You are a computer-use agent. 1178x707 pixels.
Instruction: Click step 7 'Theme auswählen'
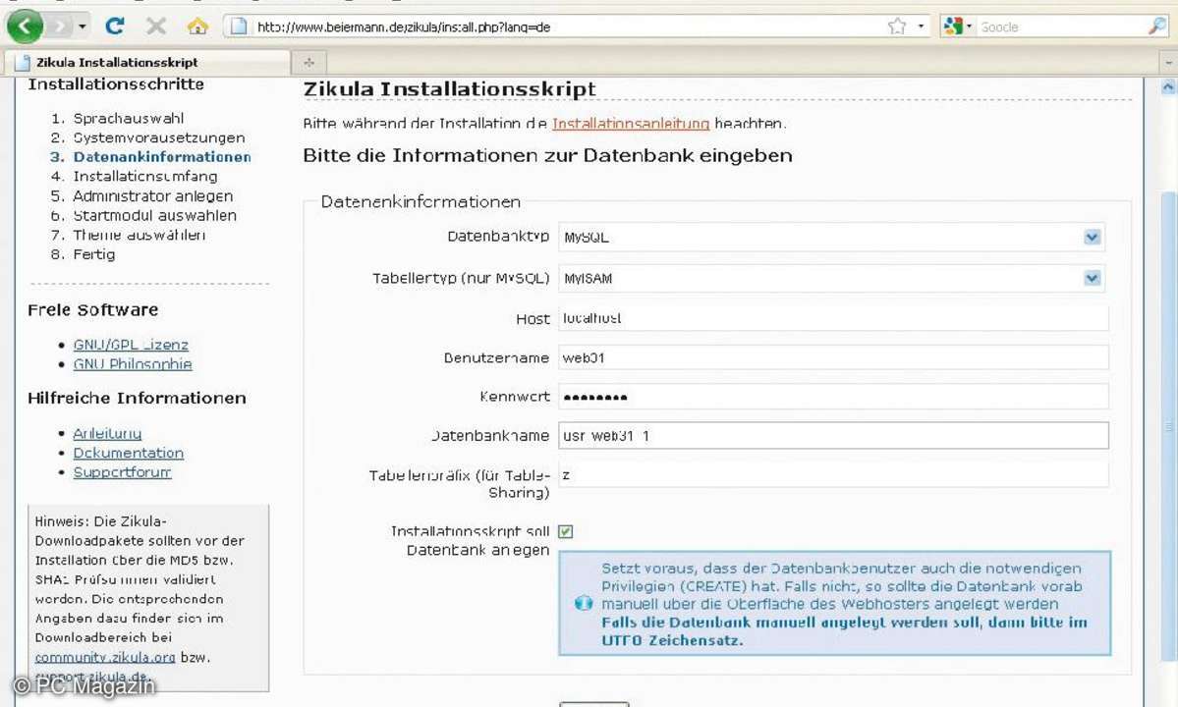139,235
